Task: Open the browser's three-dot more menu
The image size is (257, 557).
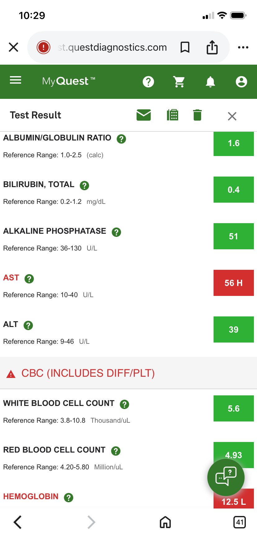Action: tap(243, 47)
